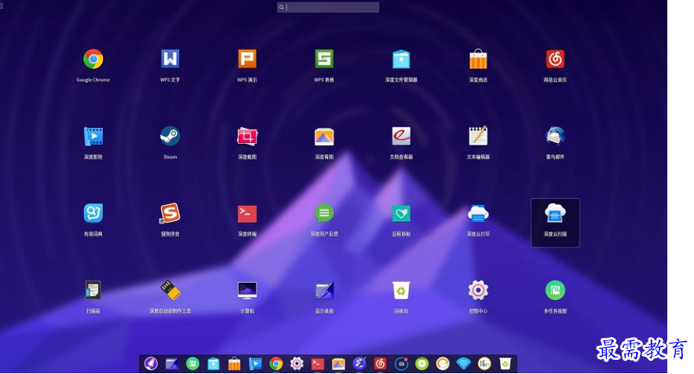Open 深度云打印 cloud print app
The height and width of the screenshot is (374, 694).
point(478,213)
